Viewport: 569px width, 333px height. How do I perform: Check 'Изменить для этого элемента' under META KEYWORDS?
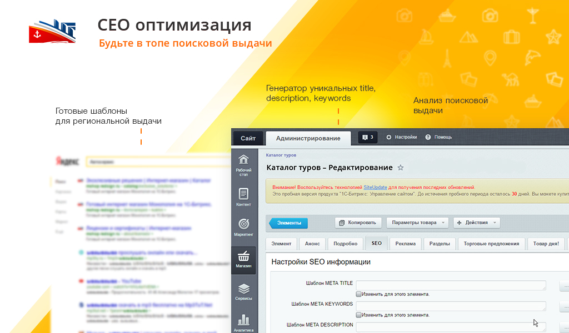(x=359, y=315)
